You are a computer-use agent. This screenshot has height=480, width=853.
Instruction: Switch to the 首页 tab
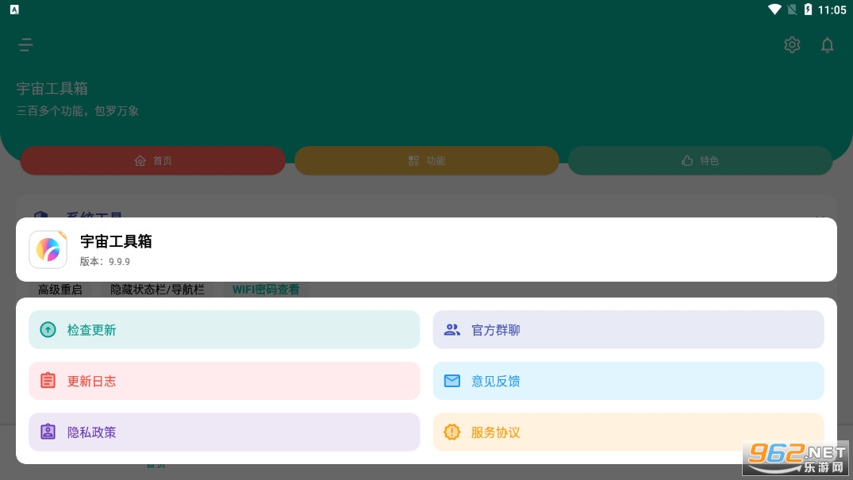coord(153,160)
